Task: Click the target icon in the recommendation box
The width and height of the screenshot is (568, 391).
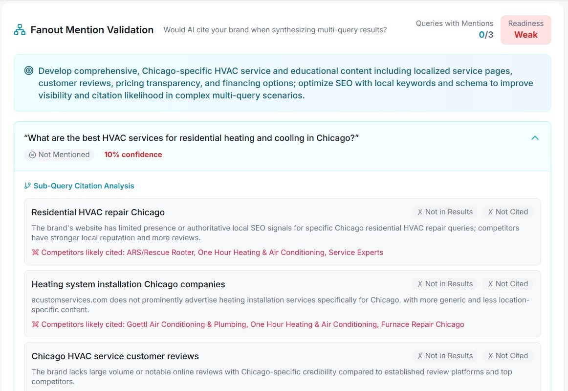Action: (x=29, y=71)
